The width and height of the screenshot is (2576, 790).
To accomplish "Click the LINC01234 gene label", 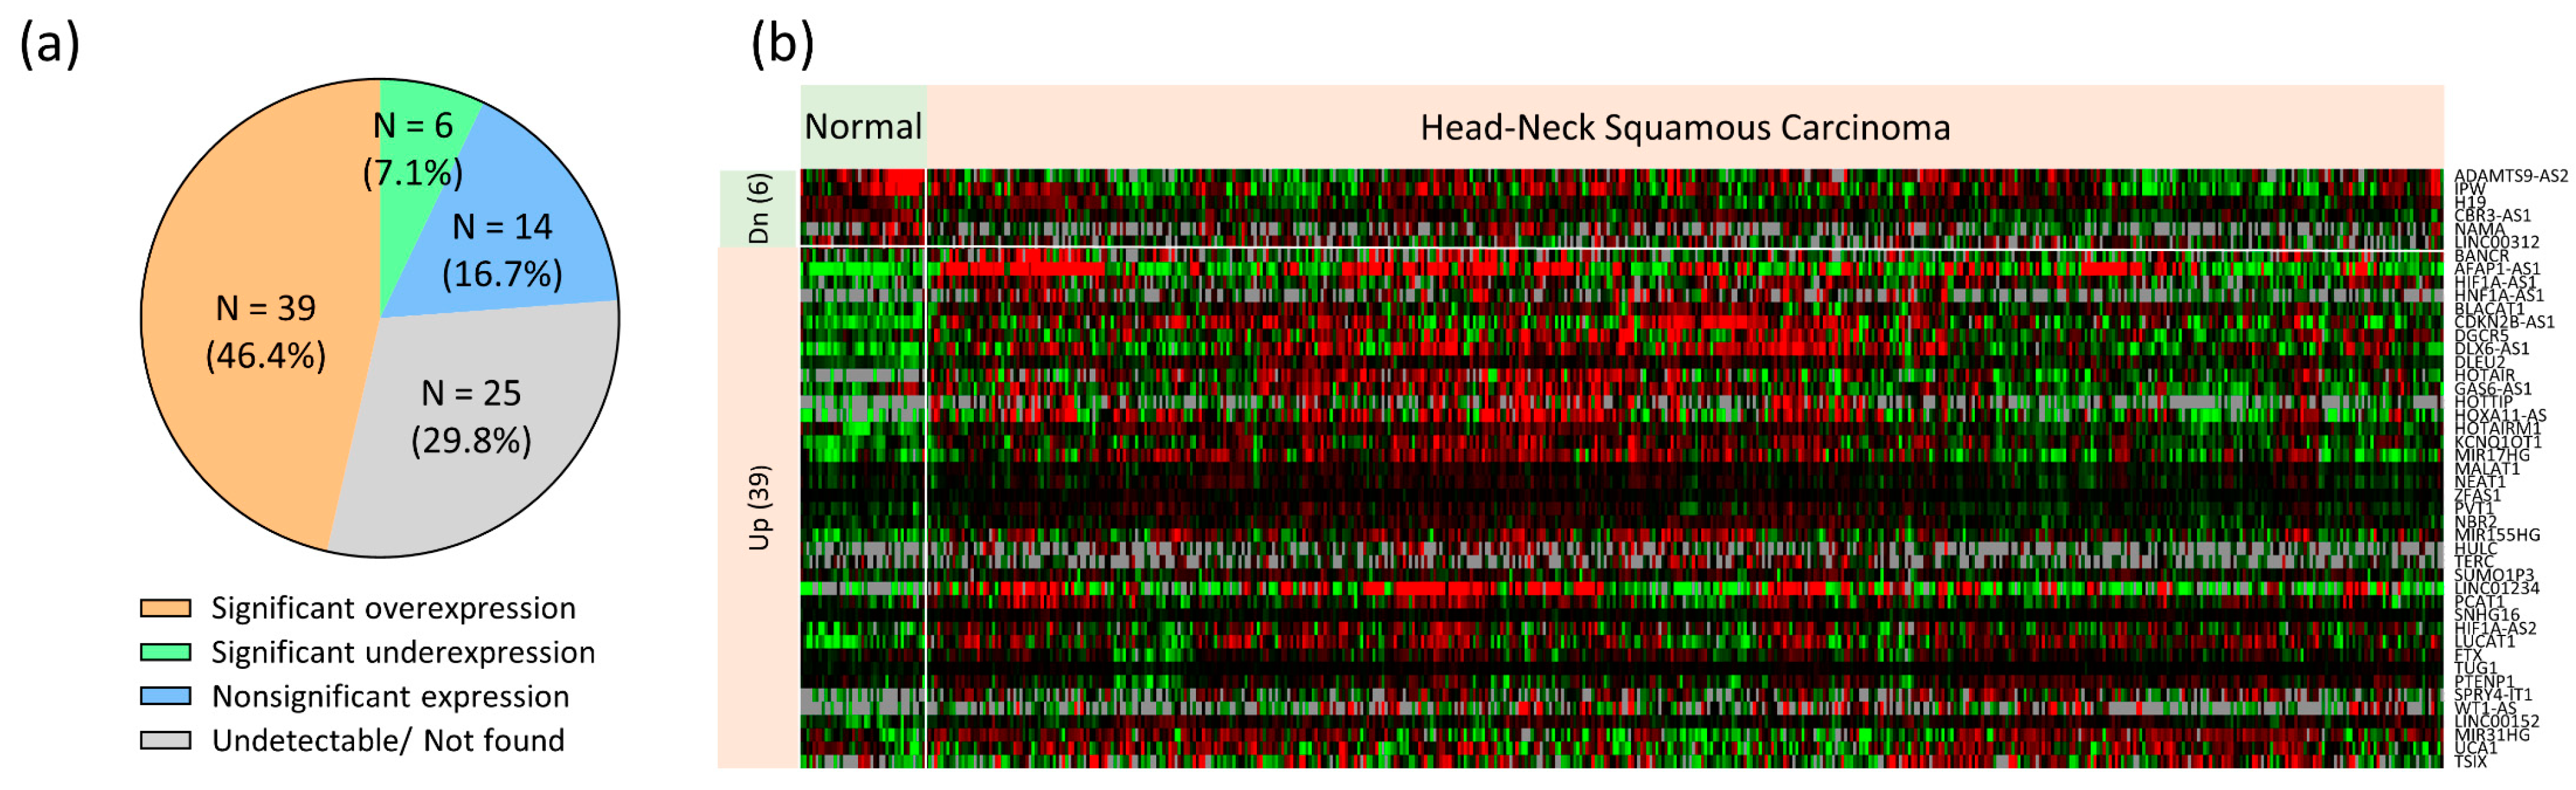I will pos(2496,588).
